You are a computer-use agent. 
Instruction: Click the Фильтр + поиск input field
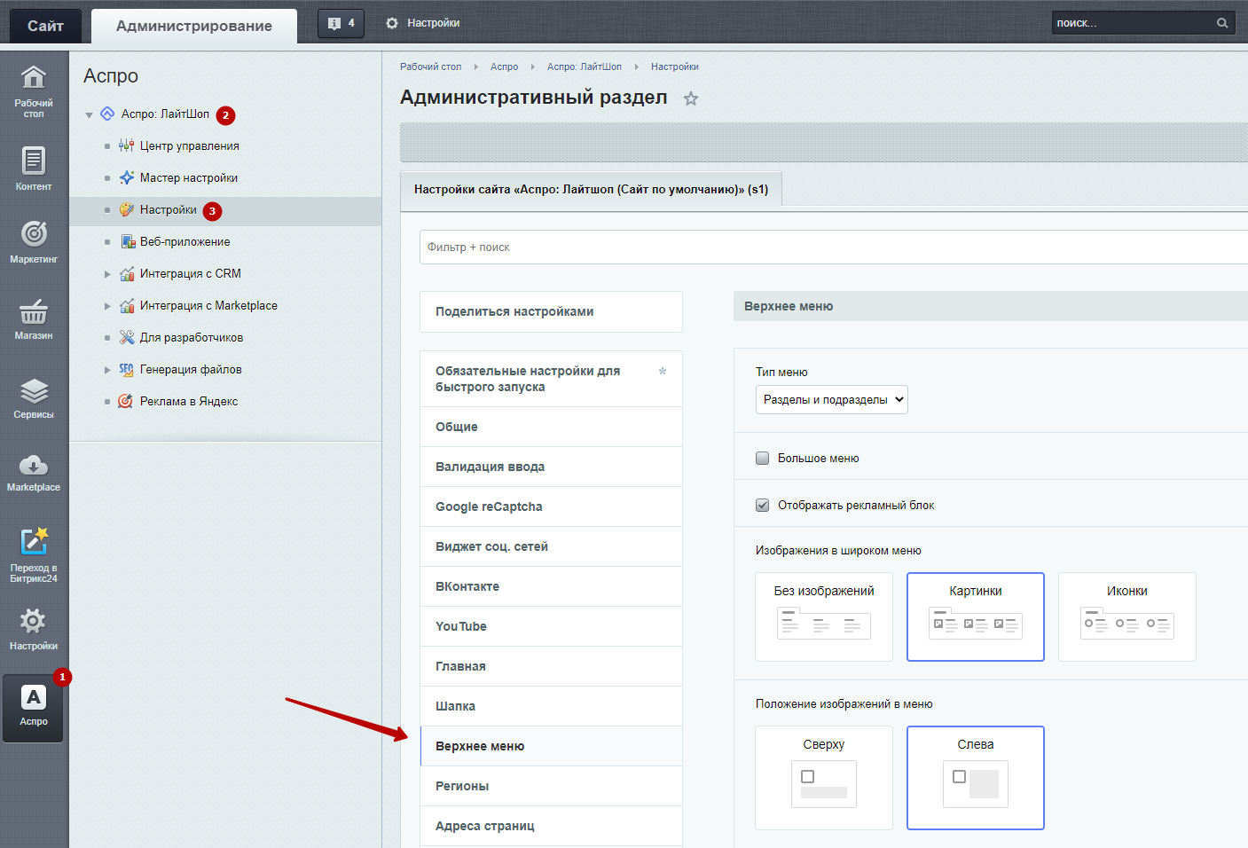[834, 247]
